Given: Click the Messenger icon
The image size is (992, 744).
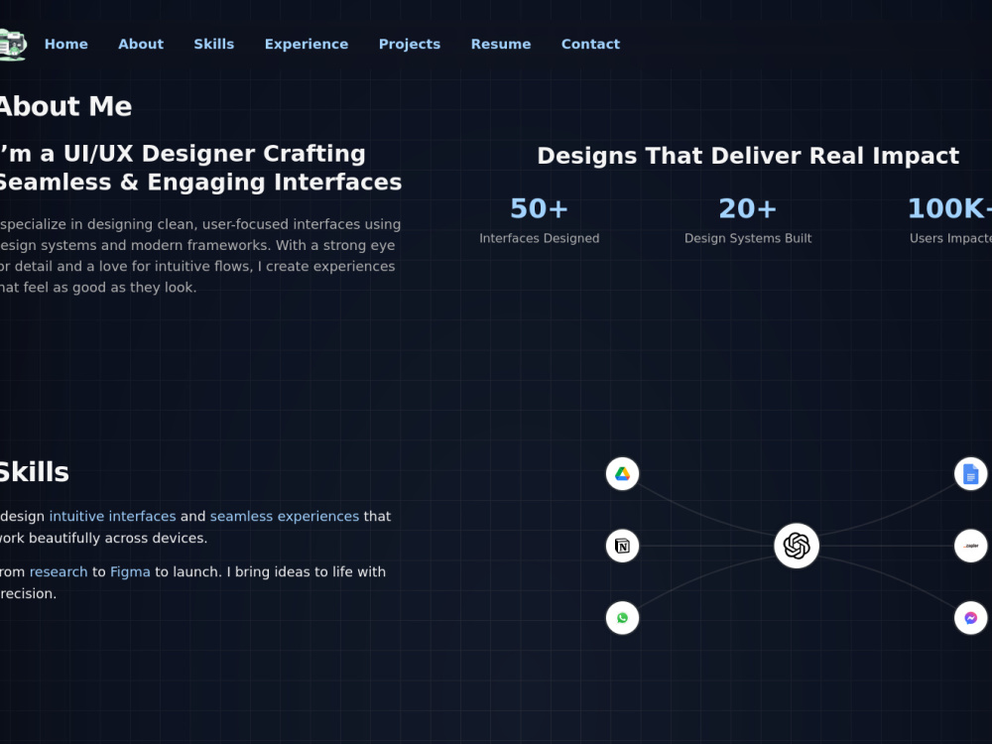Looking at the screenshot, I should [x=970, y=618].
